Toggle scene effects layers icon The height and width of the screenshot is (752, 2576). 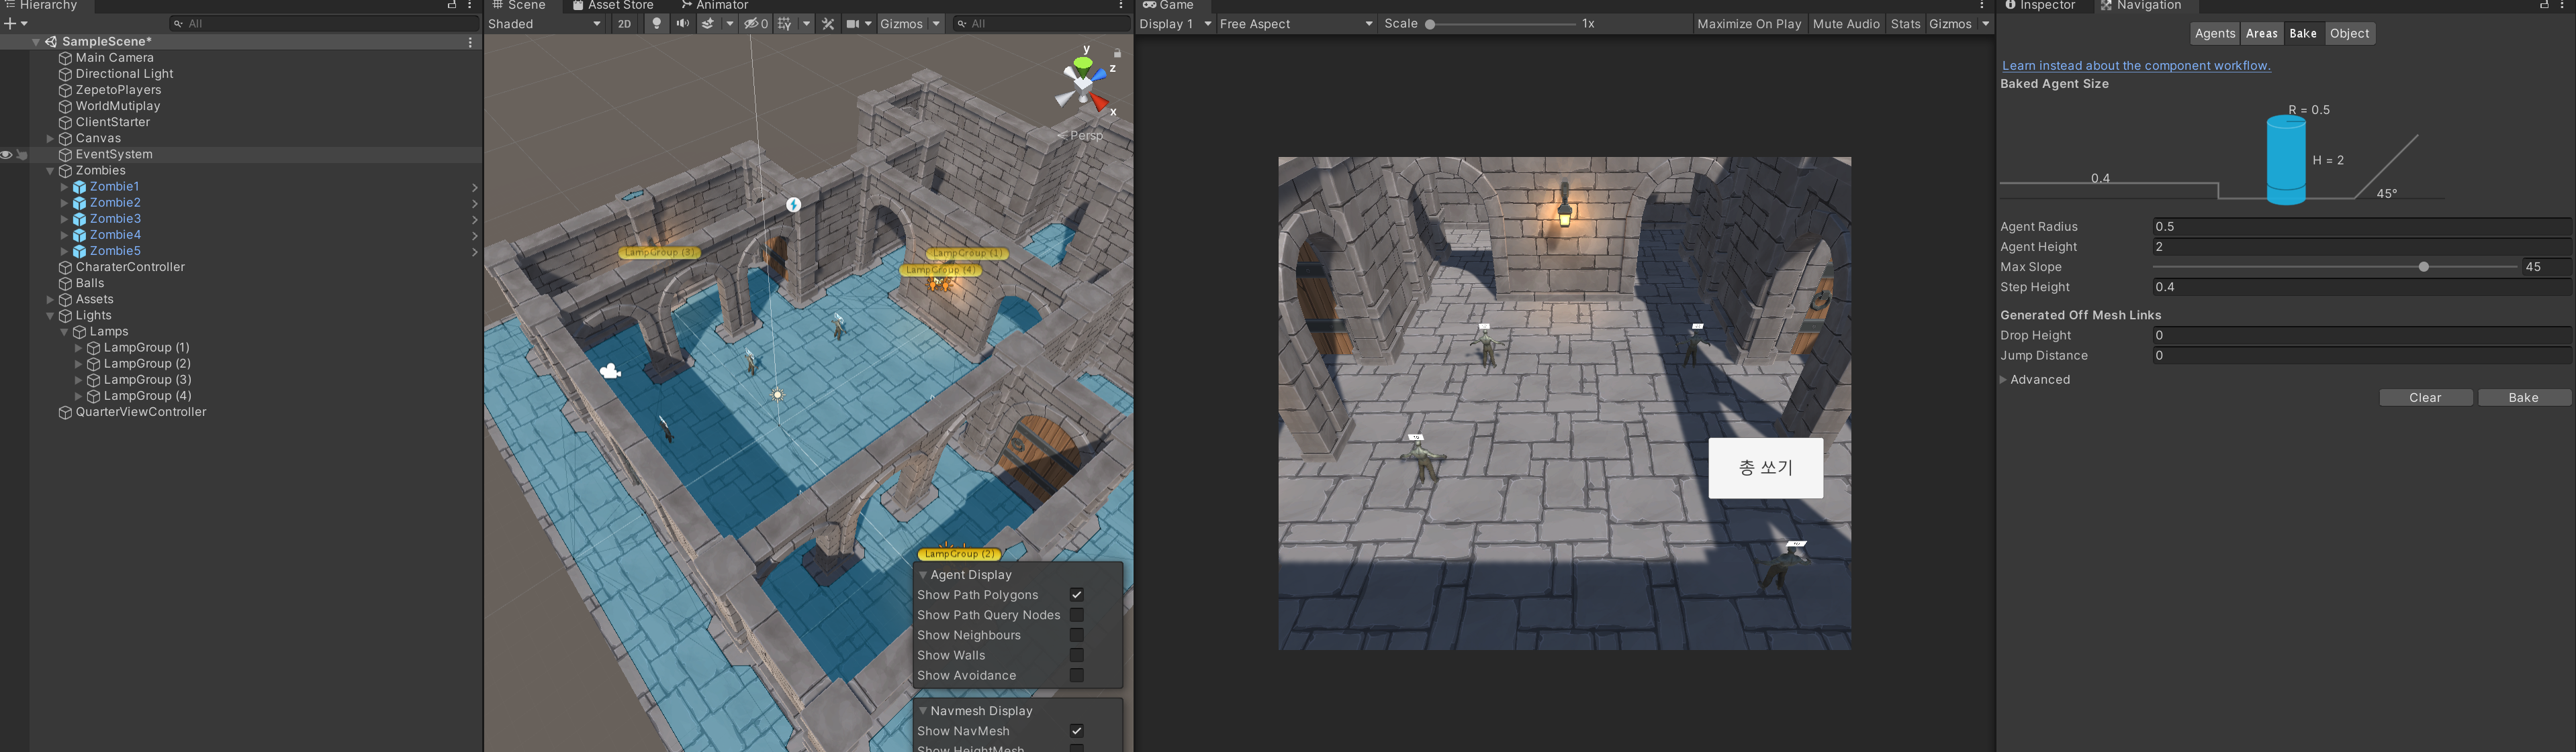708,24
